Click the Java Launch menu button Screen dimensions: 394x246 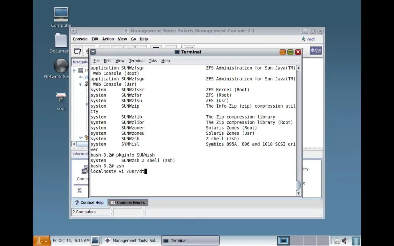coord(42,241)
